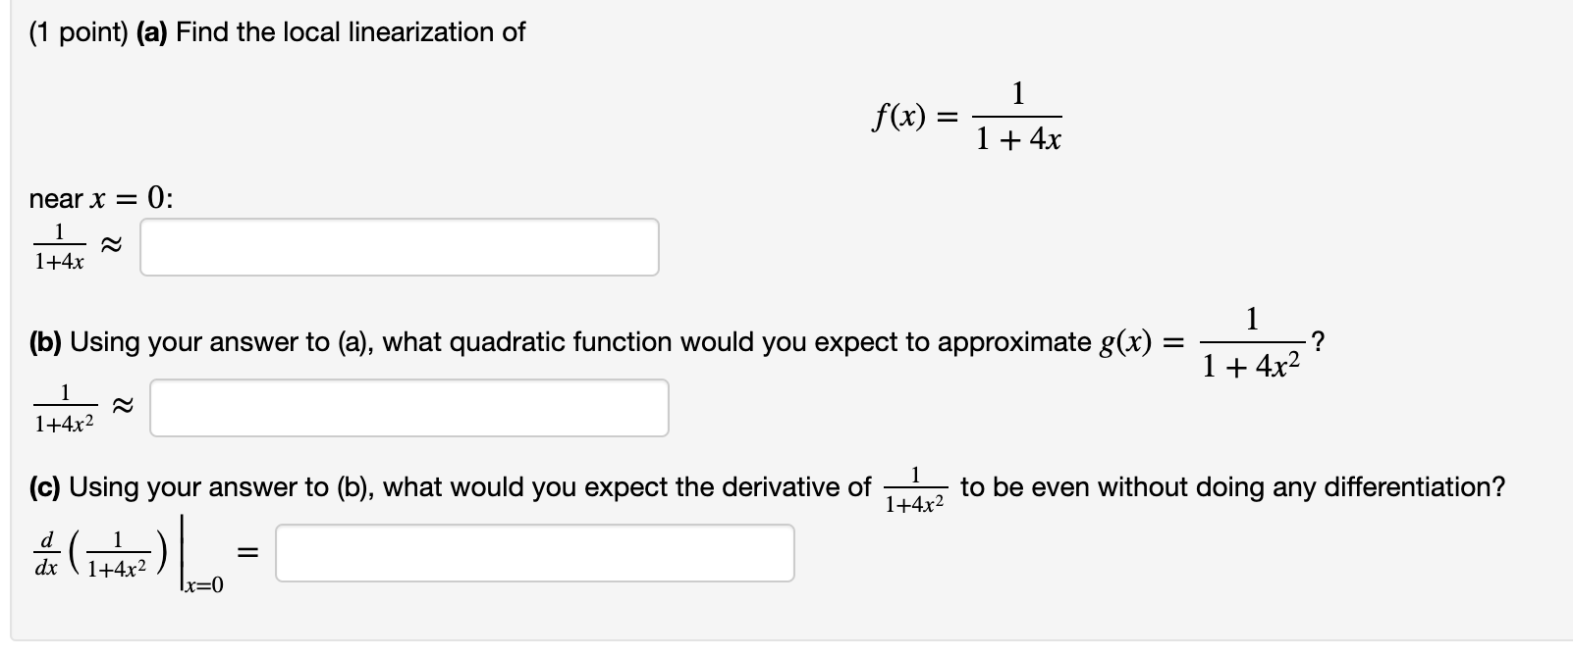Click the answer box for part (b)
1573x657 pixels.
coord(407,405)
